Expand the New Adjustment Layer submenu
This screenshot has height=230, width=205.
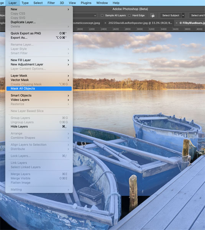click(39, 64)
